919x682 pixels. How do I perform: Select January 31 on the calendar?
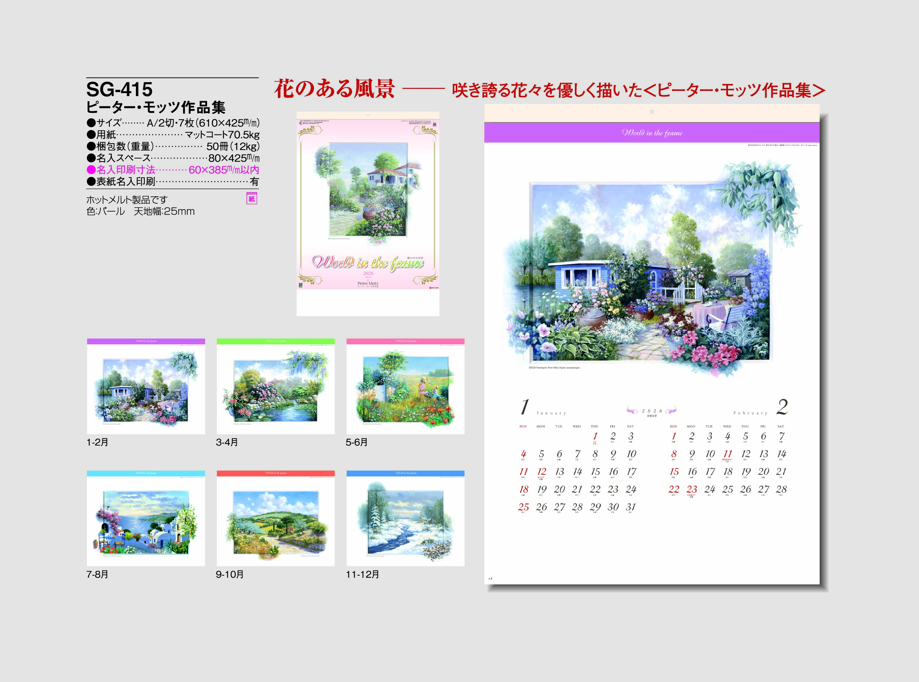click(631, 507)
